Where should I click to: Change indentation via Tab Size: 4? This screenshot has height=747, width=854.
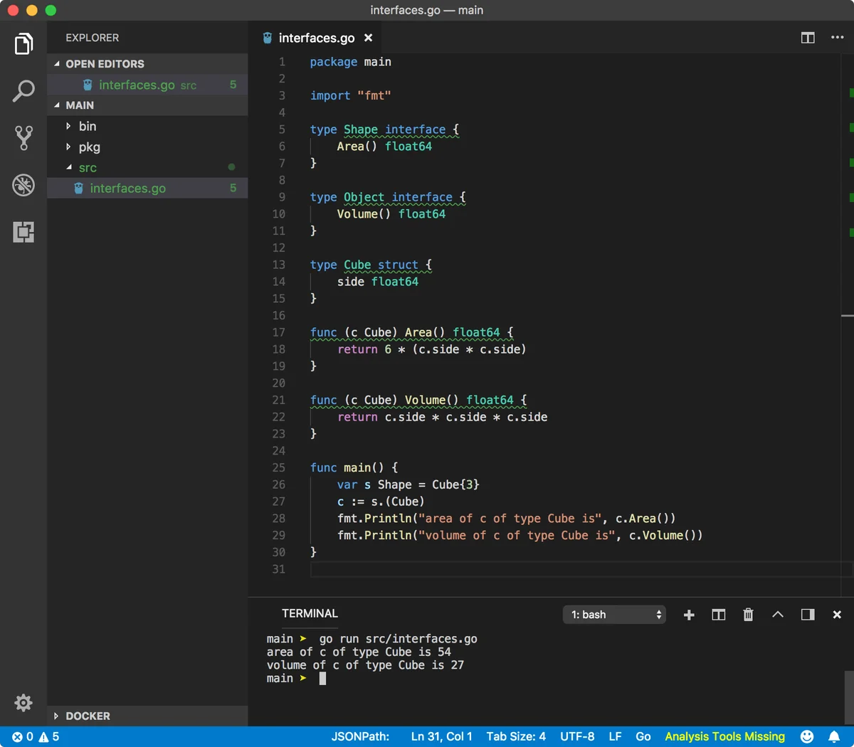(x=516, y=736)
